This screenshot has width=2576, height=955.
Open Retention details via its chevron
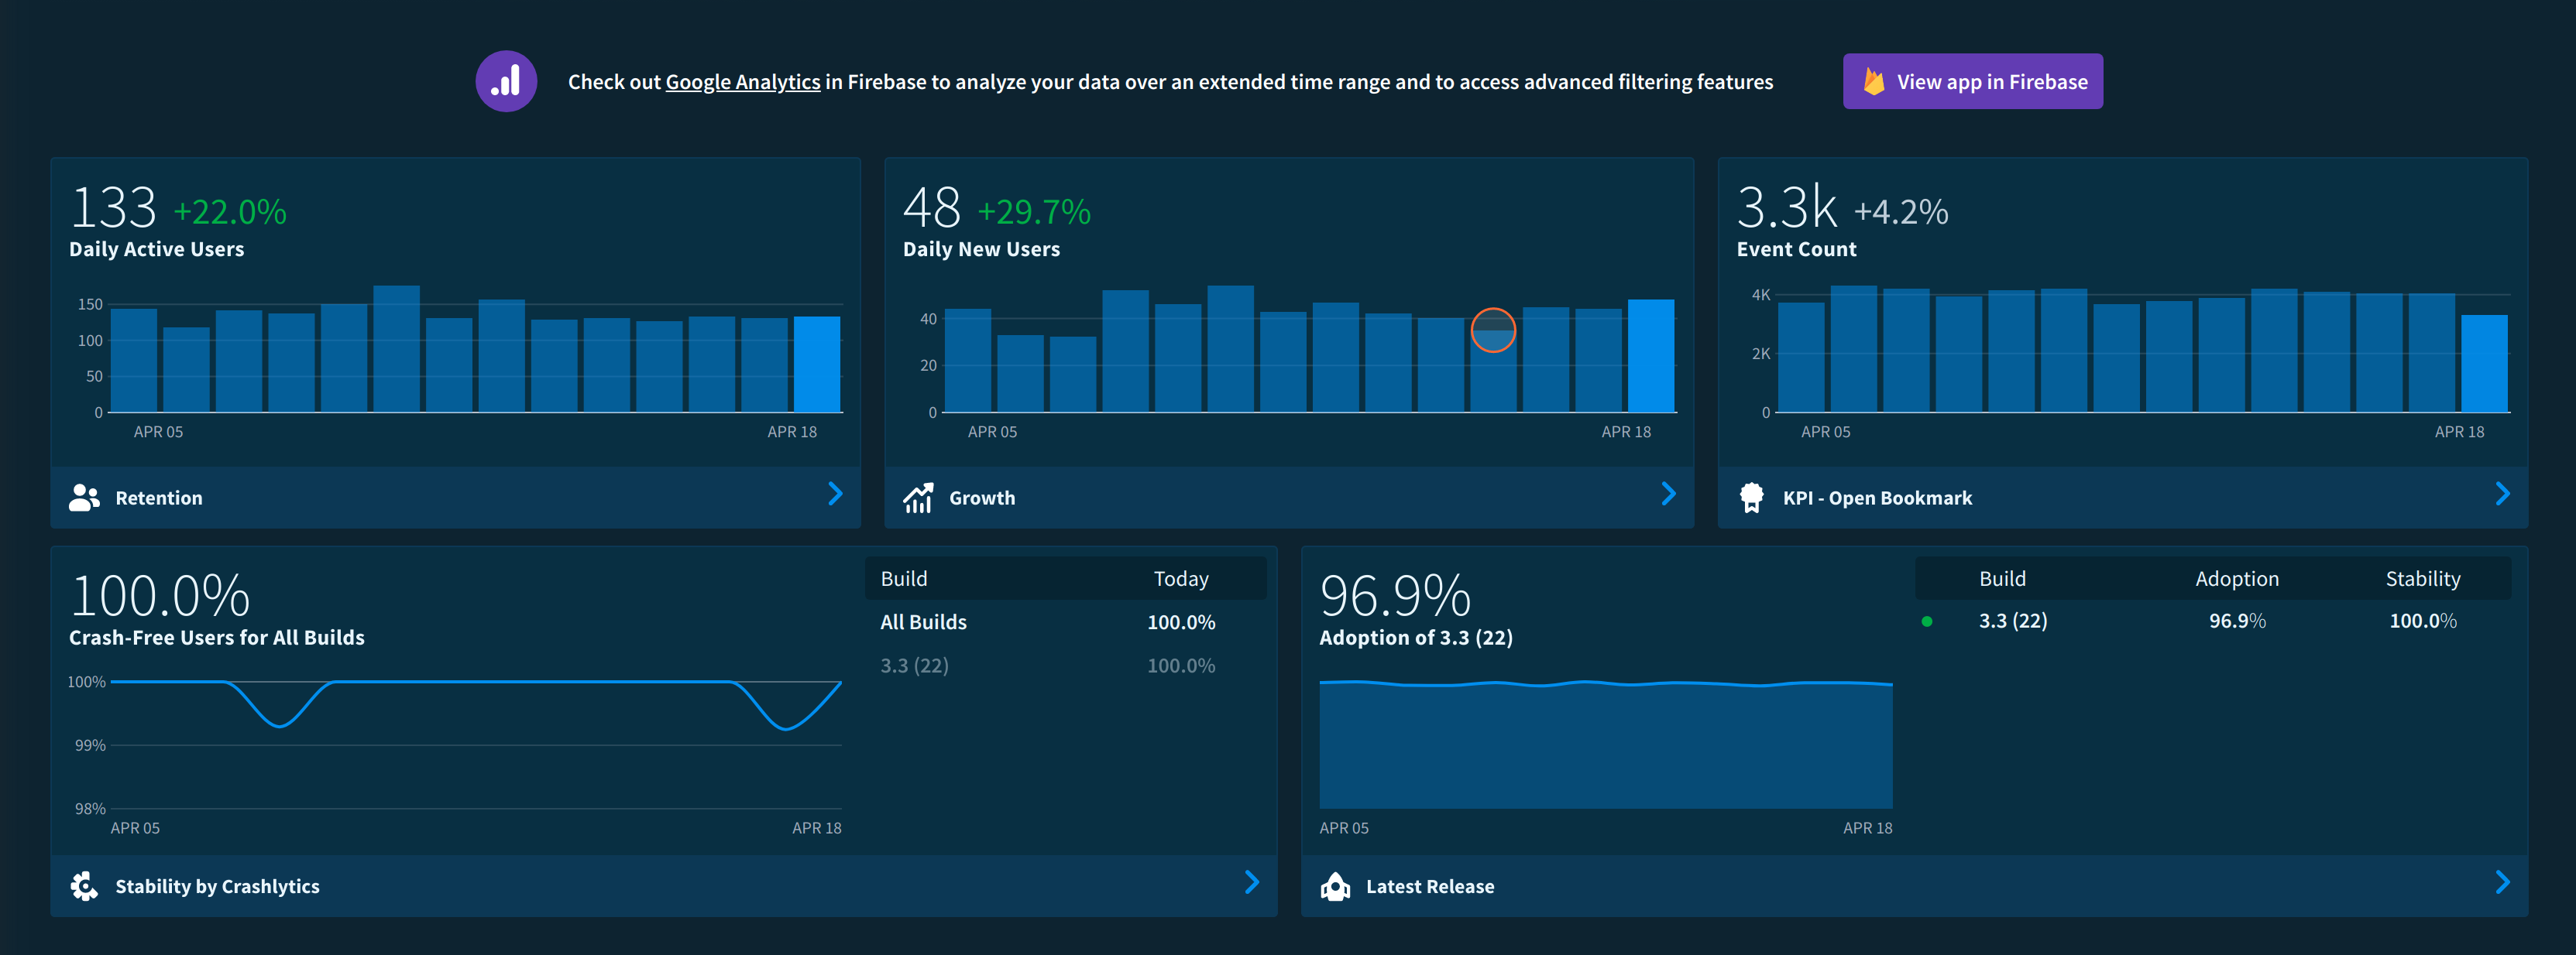[836, 494]
